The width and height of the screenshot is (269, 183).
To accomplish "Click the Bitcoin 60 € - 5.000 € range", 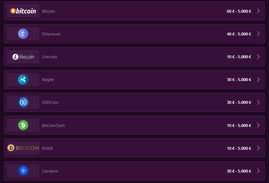I will pyautogui.click(x=239, y=11).
